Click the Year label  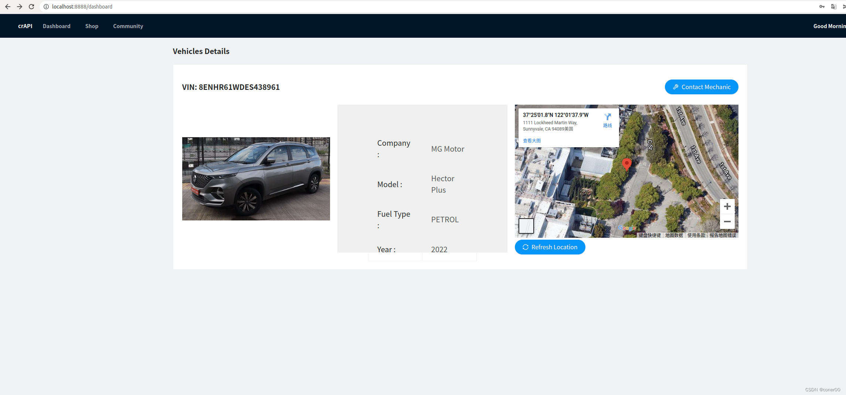[386, 250]
